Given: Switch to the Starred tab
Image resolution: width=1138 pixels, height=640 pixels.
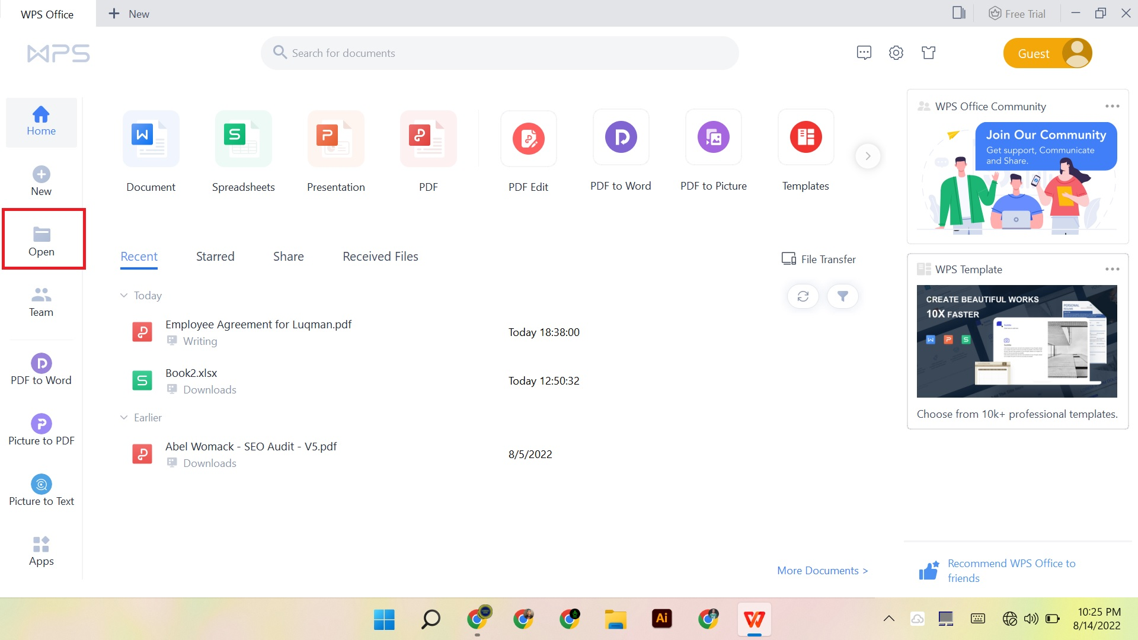Looking at the screenshot, I should [x=215, y=256].
